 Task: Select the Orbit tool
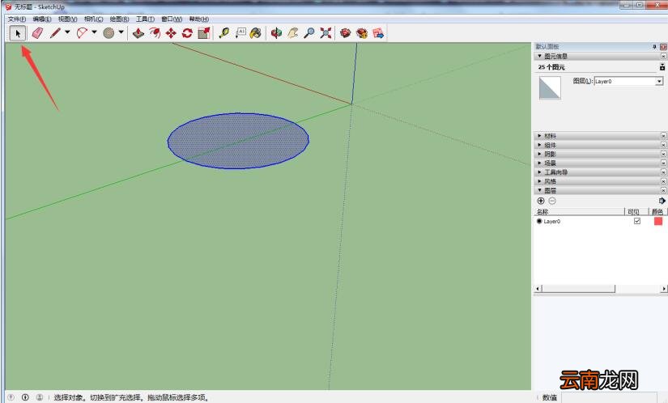coord(276,33)
